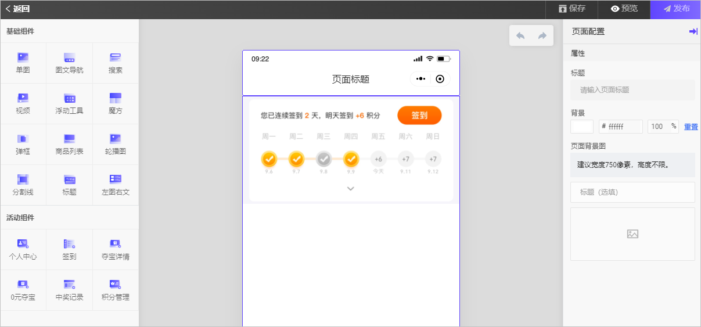
Task: Add the 图文导航 component
Action: pos(69,63)
